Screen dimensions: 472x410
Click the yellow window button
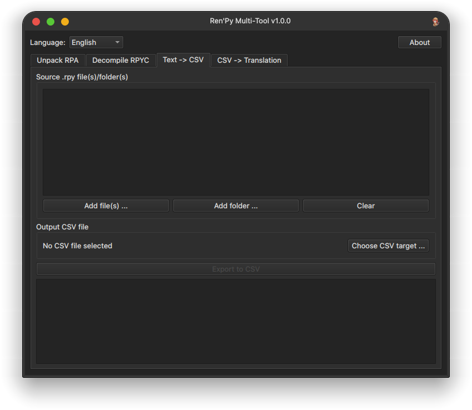[65, 22]
